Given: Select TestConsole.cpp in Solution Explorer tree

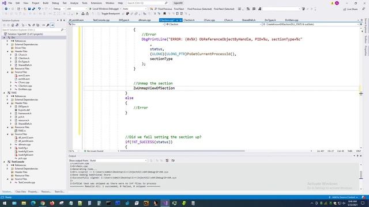Looking at the screenshot, I should click(27, 182).
